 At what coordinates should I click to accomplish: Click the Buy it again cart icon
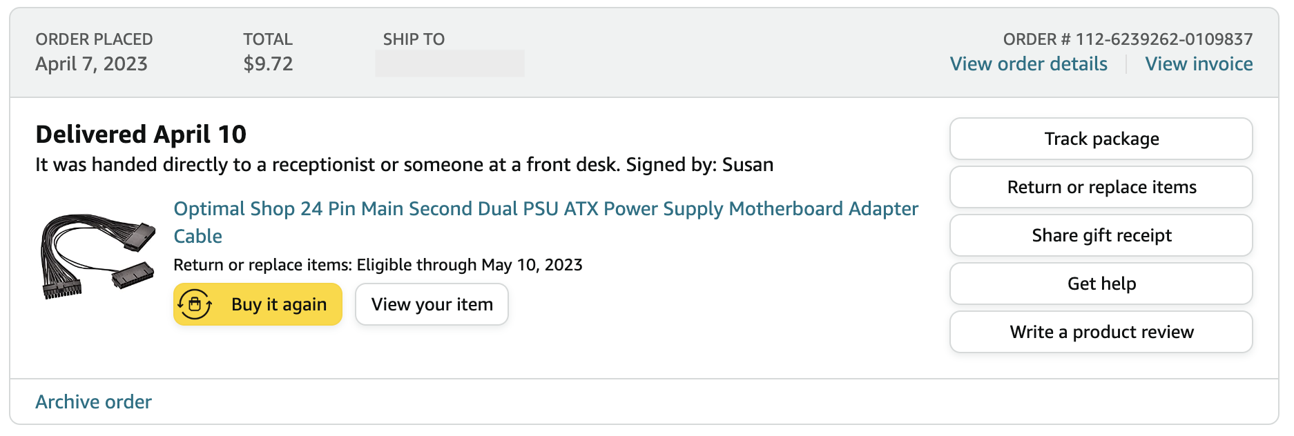click(195, 304)
